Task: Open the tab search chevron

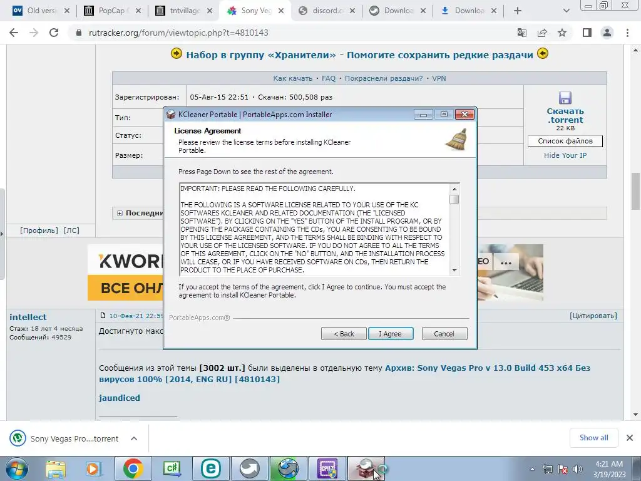Action: click(566, 11)
